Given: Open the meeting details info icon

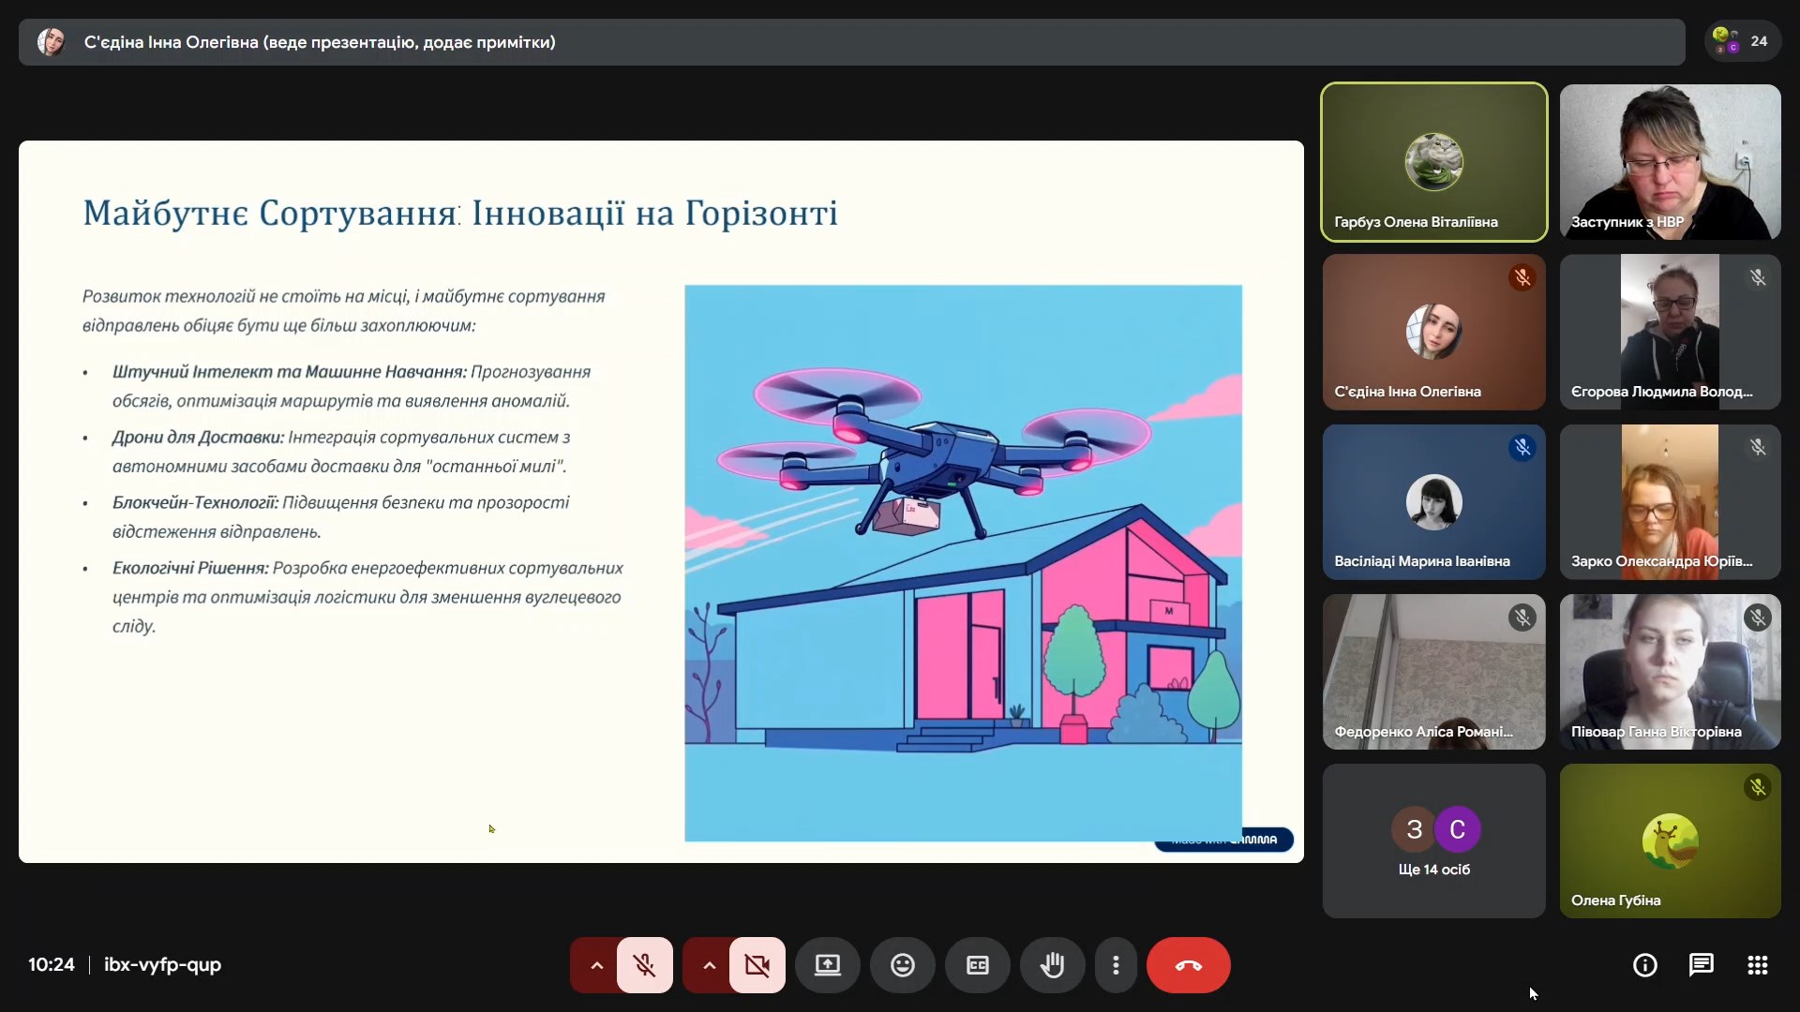Looking at the screenshot, I should [1644, 965].
